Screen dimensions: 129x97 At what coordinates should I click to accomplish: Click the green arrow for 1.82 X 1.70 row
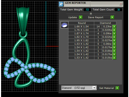point(114,37)
